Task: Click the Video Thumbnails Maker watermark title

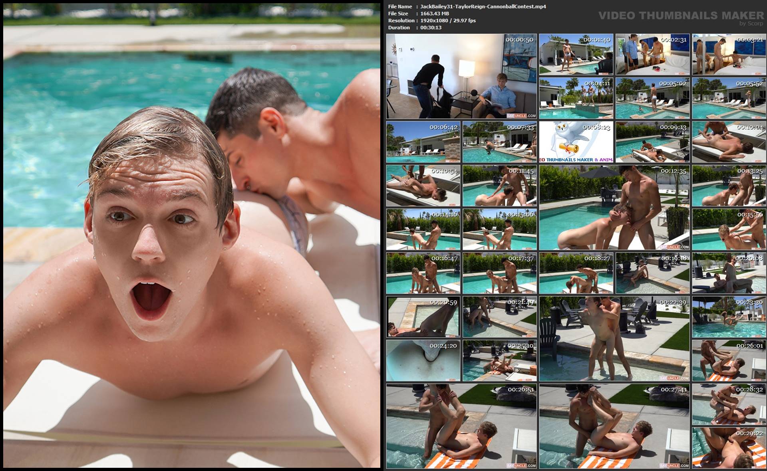Action: [681, 16]
